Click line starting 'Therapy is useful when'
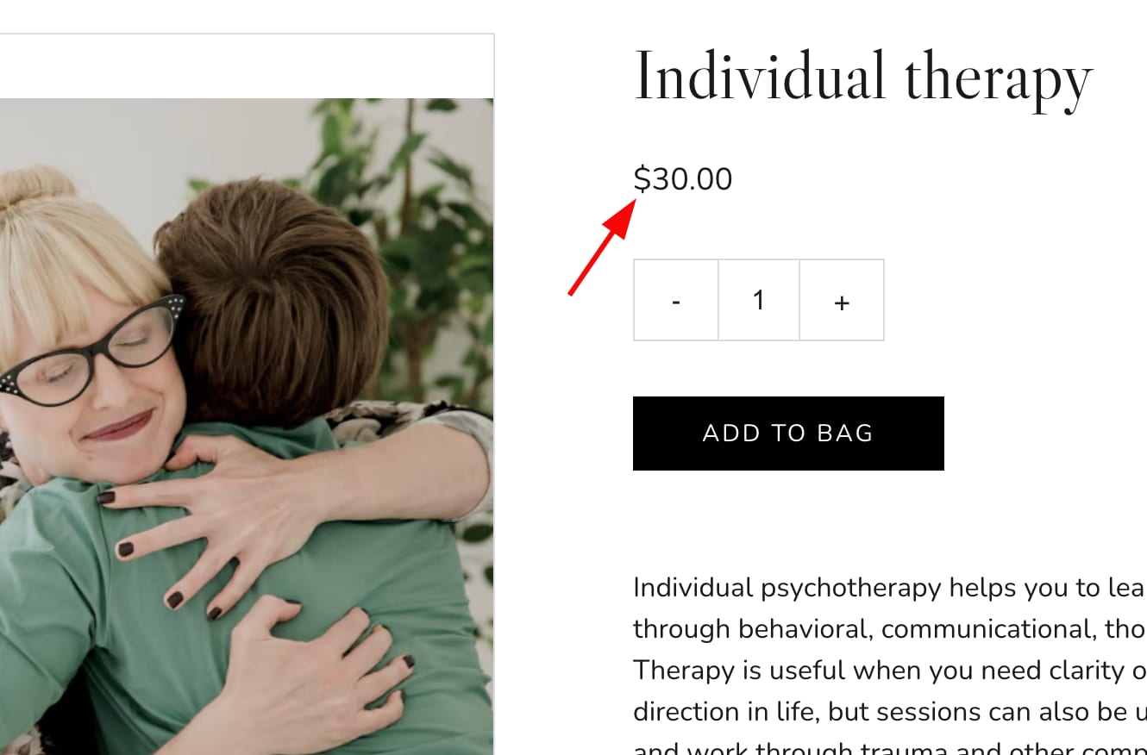 coord(890,671)
